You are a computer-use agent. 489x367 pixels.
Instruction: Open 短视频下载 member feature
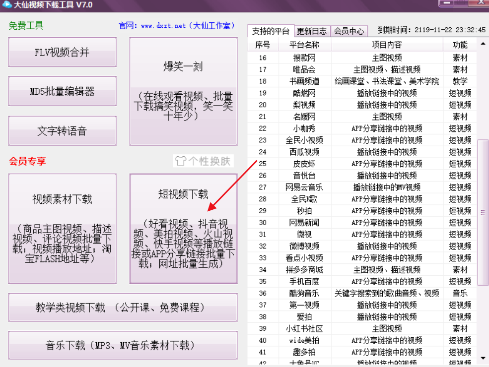click(183, 229)
